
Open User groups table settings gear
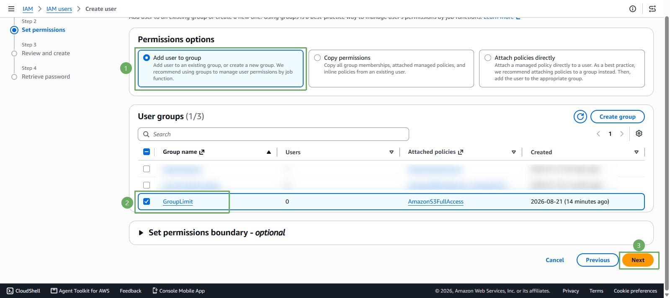click(639, 133)
